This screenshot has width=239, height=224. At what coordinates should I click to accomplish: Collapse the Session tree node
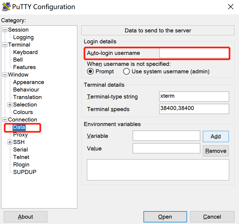[5, 30]
